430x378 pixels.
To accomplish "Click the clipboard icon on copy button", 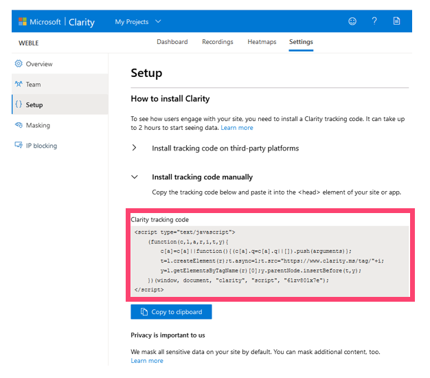I will pos(144,312).
